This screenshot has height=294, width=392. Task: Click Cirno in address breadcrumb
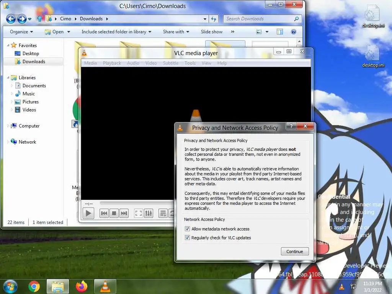pos(65,19)
